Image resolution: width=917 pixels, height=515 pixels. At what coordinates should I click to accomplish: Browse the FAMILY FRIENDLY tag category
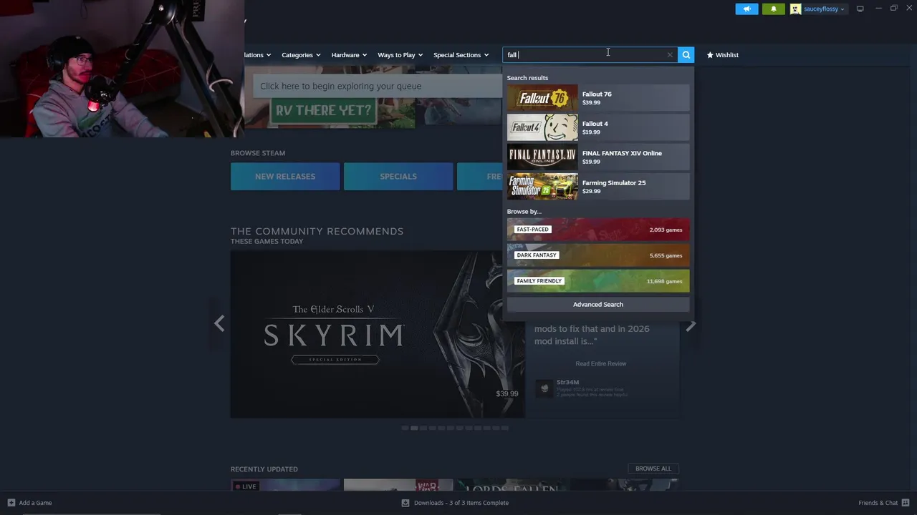point(598,281)
